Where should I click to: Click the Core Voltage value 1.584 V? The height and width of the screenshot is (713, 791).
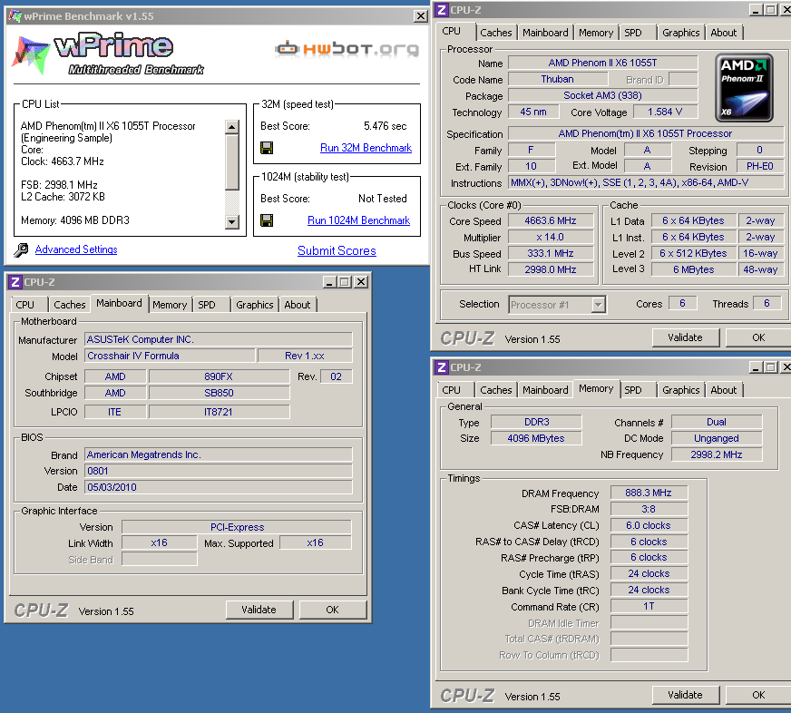point(665,112)
